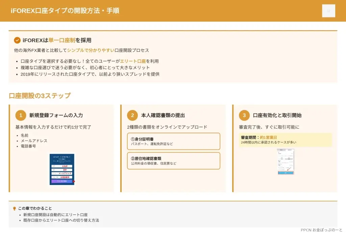
Task: Click the logo image in the header
Action: (328, 11)
